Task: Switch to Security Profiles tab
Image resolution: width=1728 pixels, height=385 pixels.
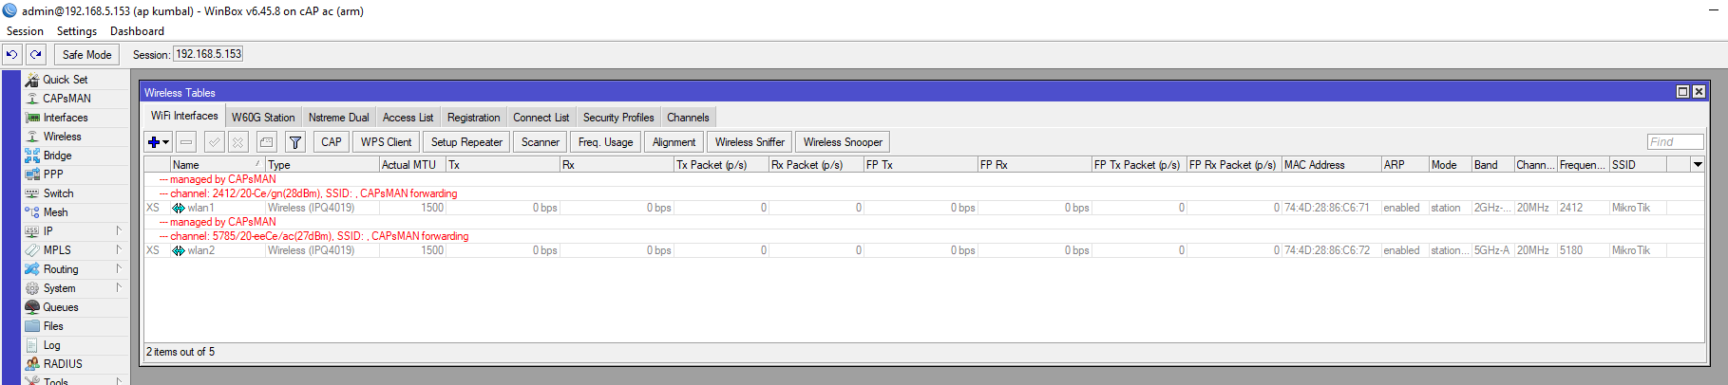Action: [x=618, y=118]
